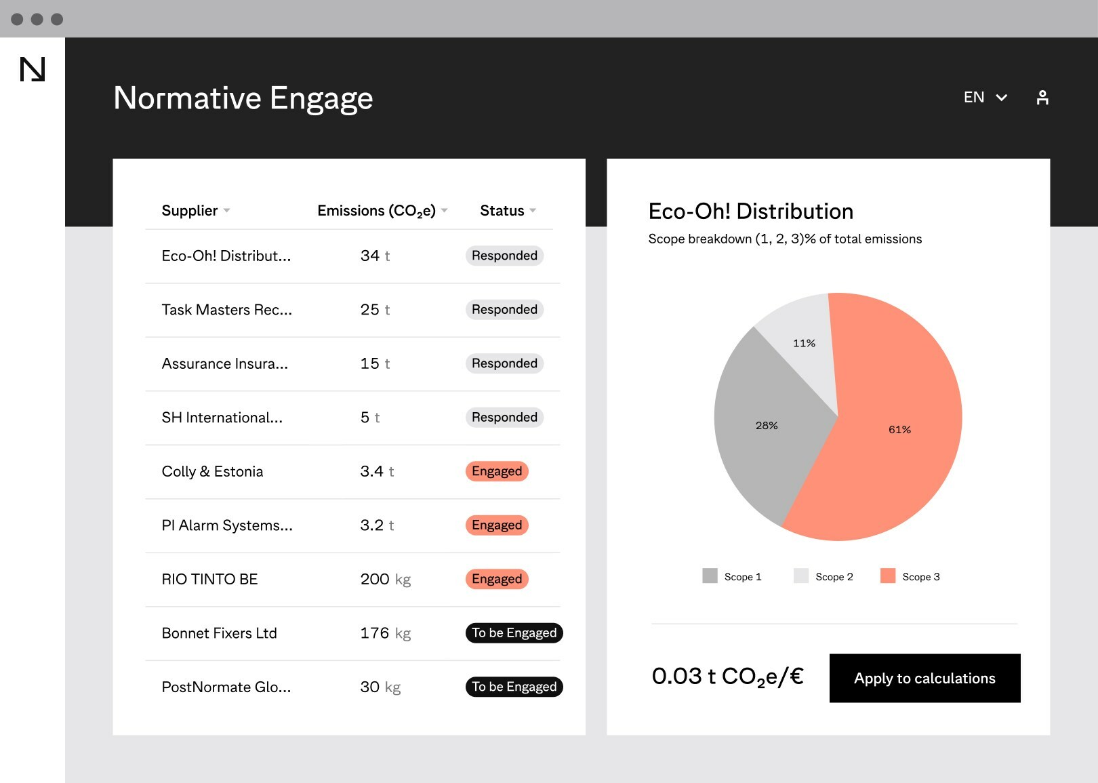Click To be Engaged badge for Bonnet Fixers Ltd
Image resolution: width=1098 pixels, height=783 pixels.
[514, 633]
